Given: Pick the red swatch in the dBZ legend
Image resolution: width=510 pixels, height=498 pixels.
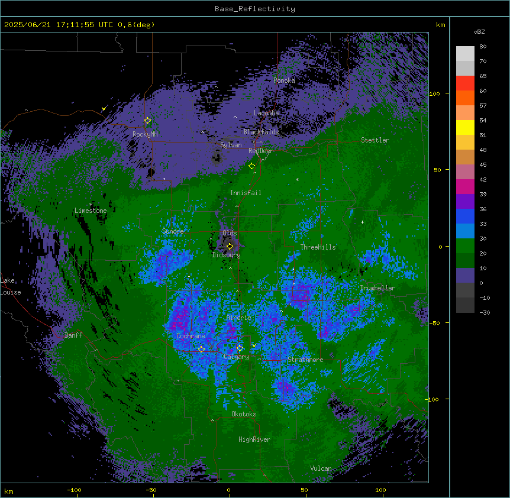Looking at the screenshot, I should pos(465,83).
